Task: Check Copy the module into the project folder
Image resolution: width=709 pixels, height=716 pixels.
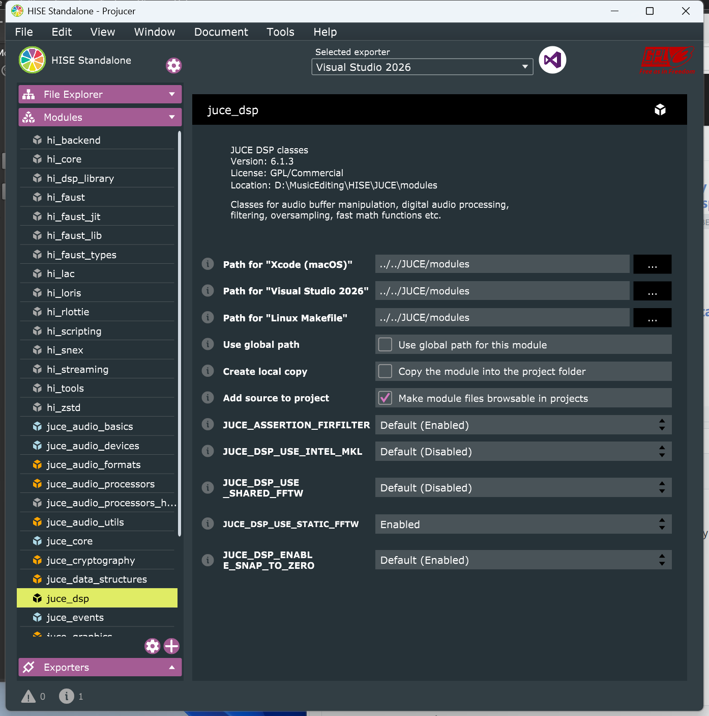Action: pyautogui.click(x=386, y=371)
